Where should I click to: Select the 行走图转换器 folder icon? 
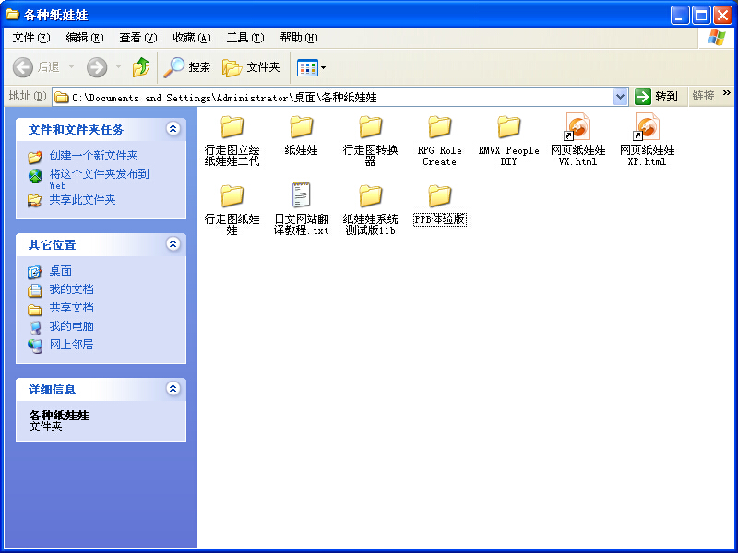pyautogui.click(x=371, y=127)
